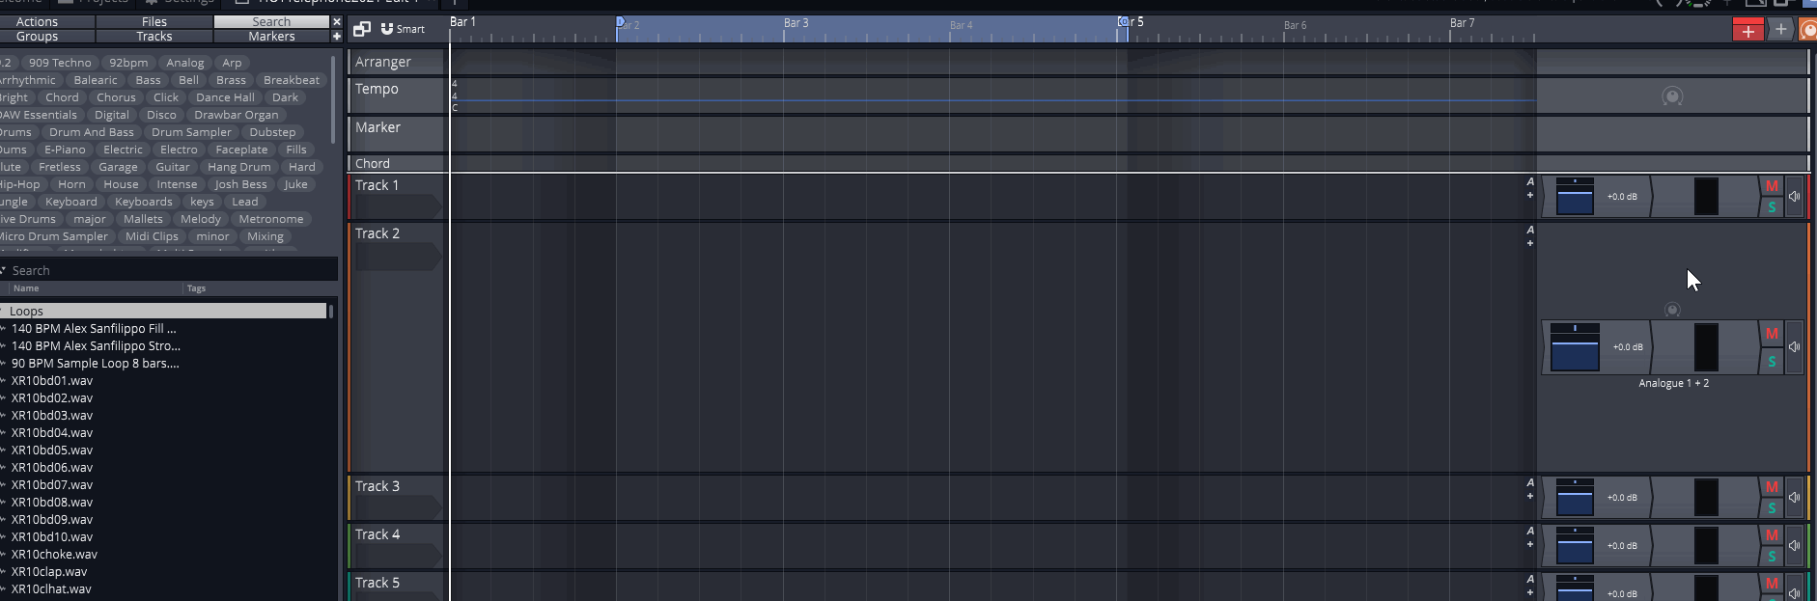Click Track 4 speaker output icon
Viewport: 1817px width, 601px height.
click(x=1794, y=546)
